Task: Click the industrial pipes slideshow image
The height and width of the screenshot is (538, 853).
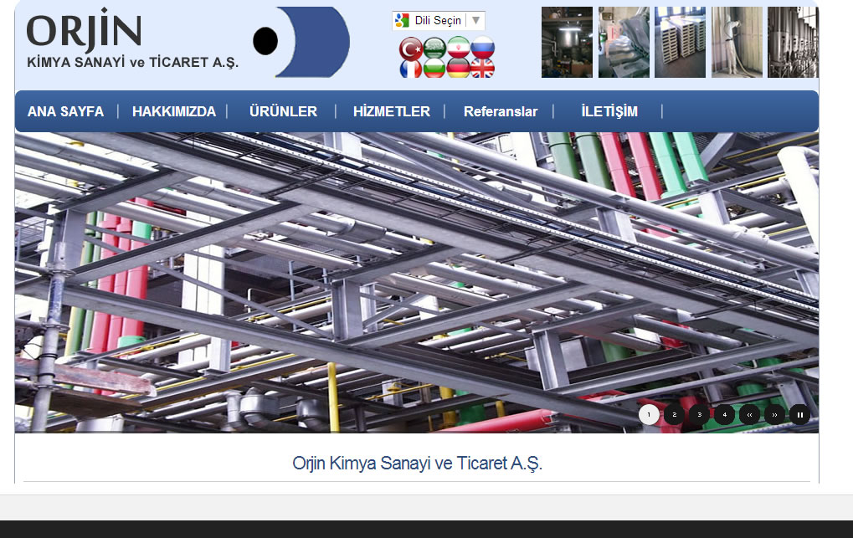Action: pyautogui.click(x=417, y=282)
